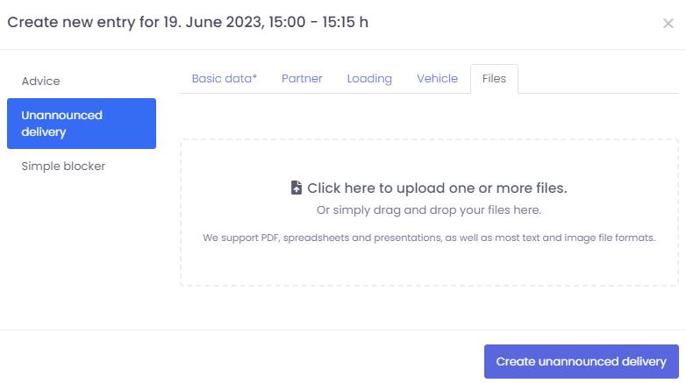
Task: Click the supported file formats note
Action: pos(429,238)
